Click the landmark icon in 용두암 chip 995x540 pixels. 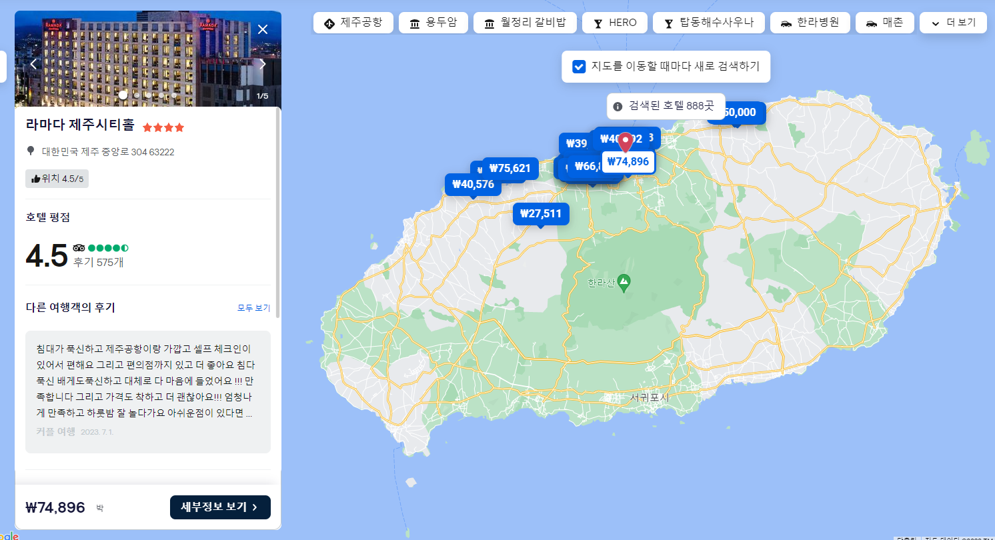click(x=415, y=24)
